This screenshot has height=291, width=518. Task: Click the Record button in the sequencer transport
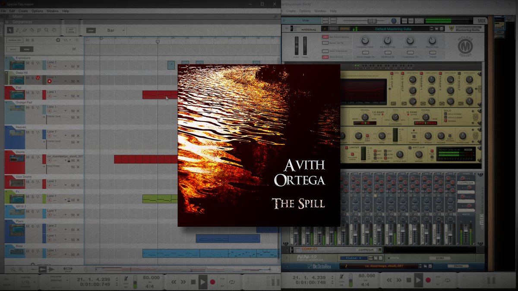[x=212, y=282]
